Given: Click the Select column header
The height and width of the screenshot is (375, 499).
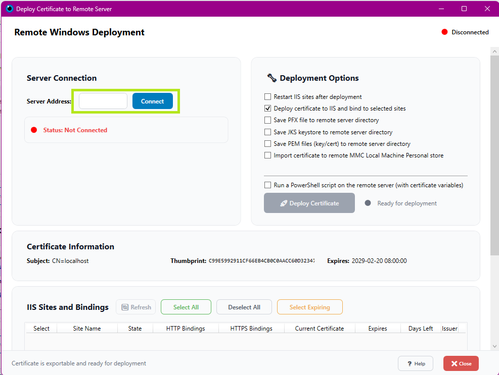Looking at the screenshot, I should coord(41,328).
